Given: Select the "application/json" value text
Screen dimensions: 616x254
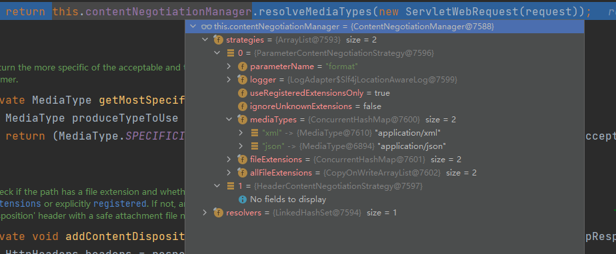Looking at the screenshot, I should pyautogui.click(x=411, y=146).
